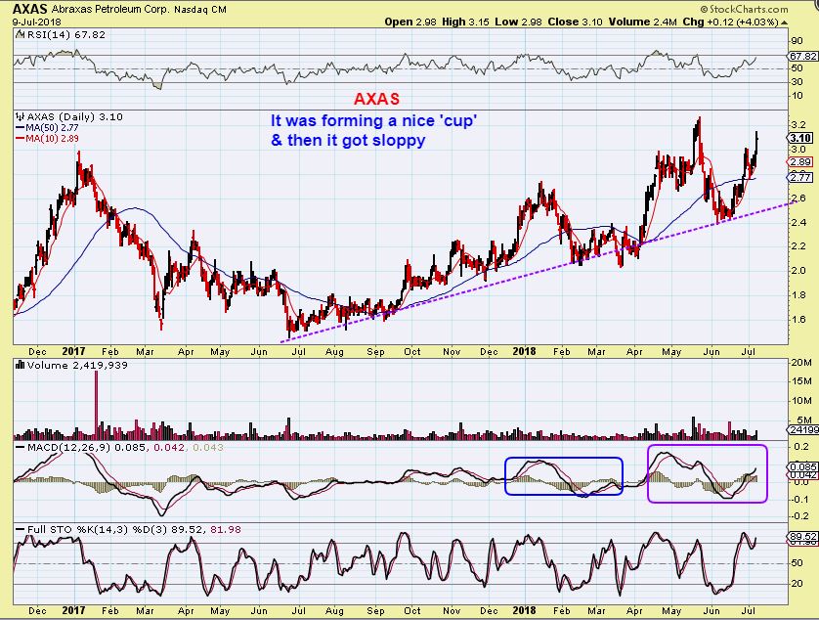Click the Sep label under the stochastic panel
This screenshot has width=819, height=620.
(x=375, y=610)
